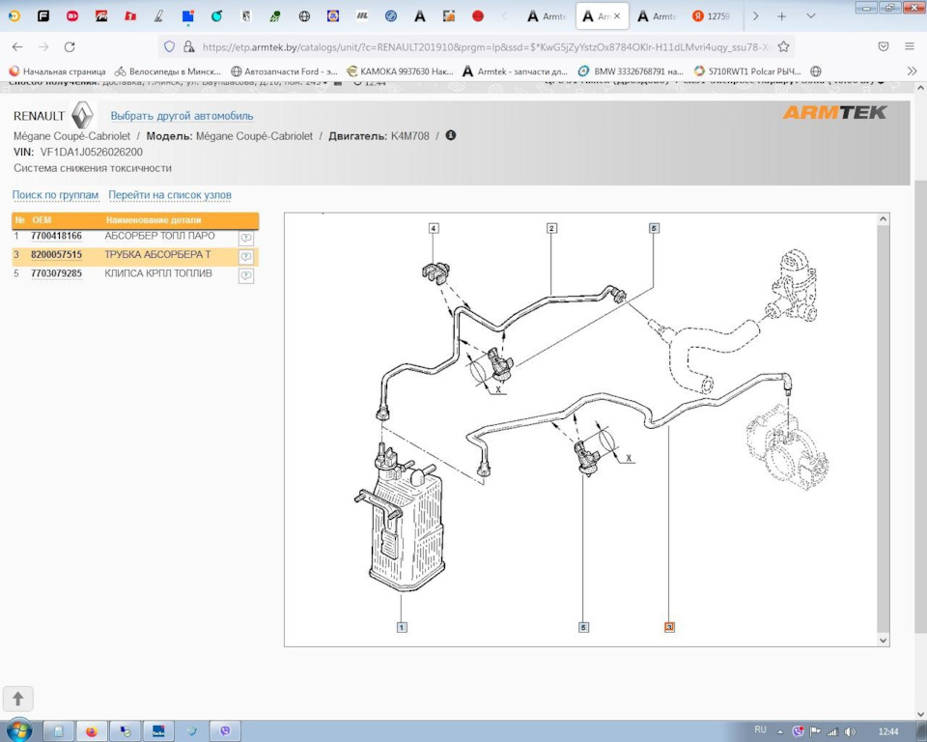This screenshot has width=927, height=742.
Task: Click 'Перейти на список узлов' link
Action: pyautogui.click(x=170, y=195)
